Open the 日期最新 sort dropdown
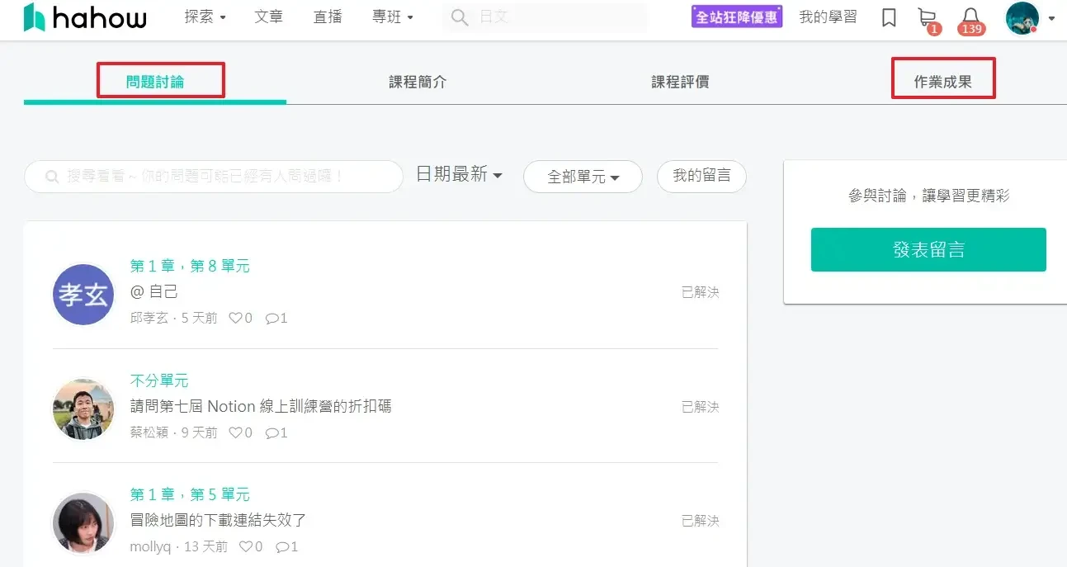 point(459,174)
